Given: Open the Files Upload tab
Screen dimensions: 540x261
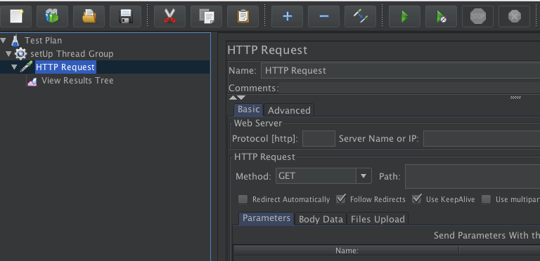Looking at the screenshot, I should pyautogui.click(x=378, y=219).
